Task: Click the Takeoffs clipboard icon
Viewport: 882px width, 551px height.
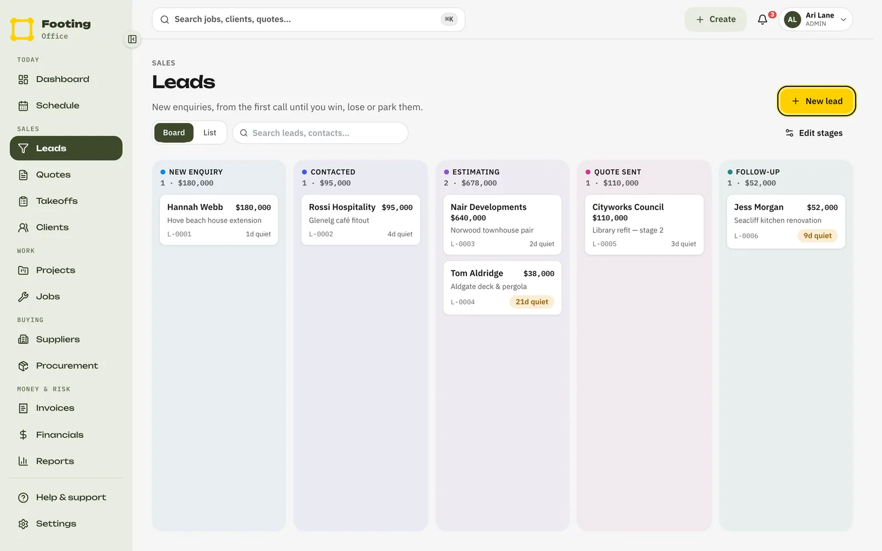Action: 23,201
